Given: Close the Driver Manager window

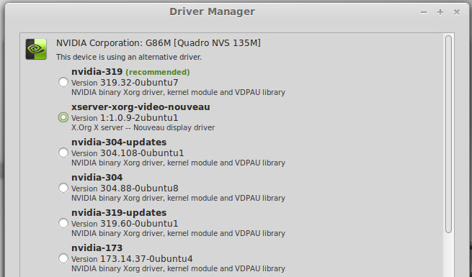Looking at the screenshot, I should pos(457,12).
